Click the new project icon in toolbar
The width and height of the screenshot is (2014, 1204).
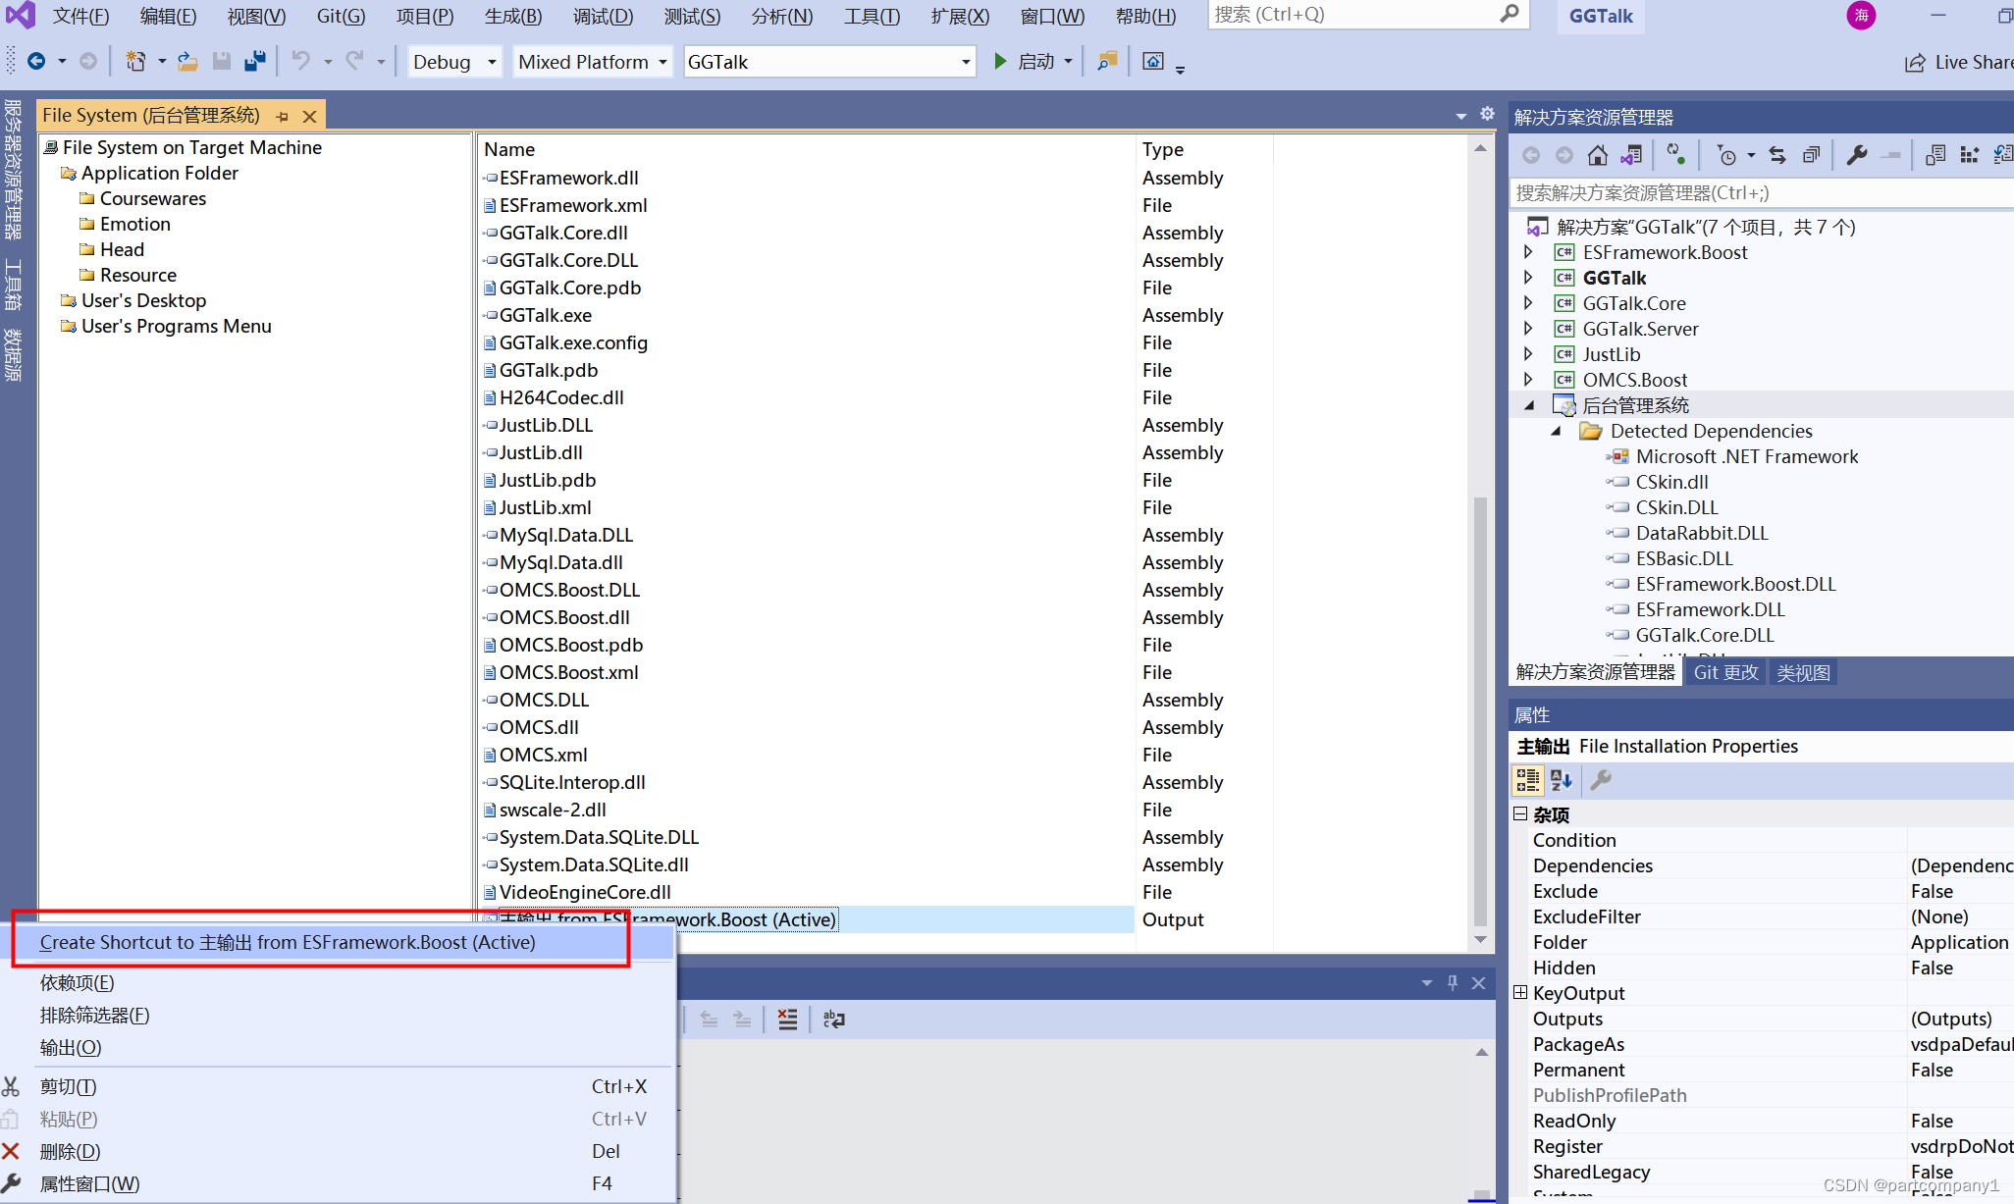pos(135,62)
